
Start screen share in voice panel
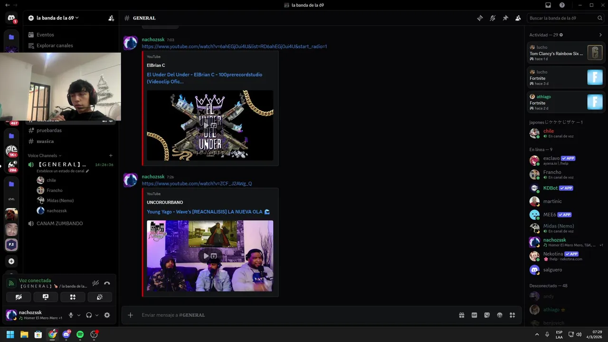(46, 297)
